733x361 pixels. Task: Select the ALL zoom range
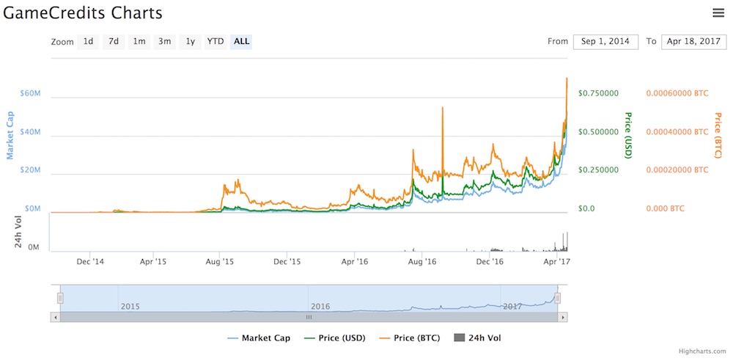point(241,41)
